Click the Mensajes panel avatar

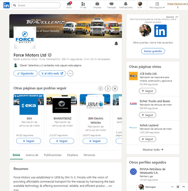coord(141,187)
